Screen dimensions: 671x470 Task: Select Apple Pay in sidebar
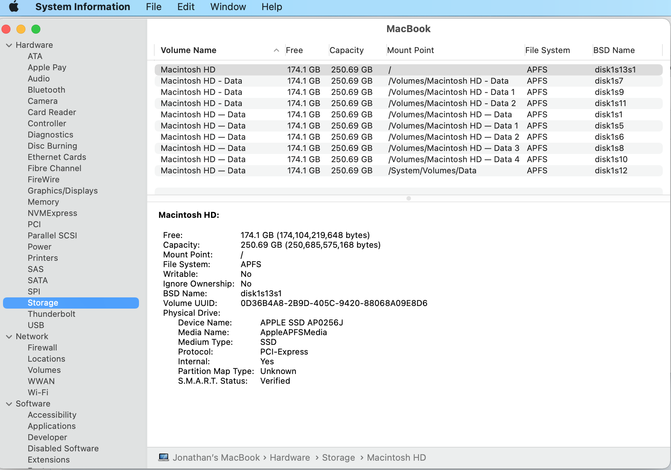click(x=47, y=67)
